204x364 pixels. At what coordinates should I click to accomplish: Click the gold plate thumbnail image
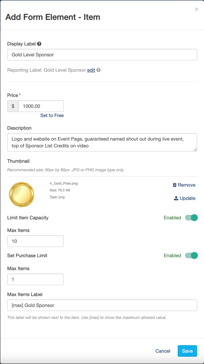21,194
